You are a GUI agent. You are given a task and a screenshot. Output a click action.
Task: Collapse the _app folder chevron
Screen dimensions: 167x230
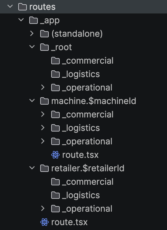coord(21,20)
